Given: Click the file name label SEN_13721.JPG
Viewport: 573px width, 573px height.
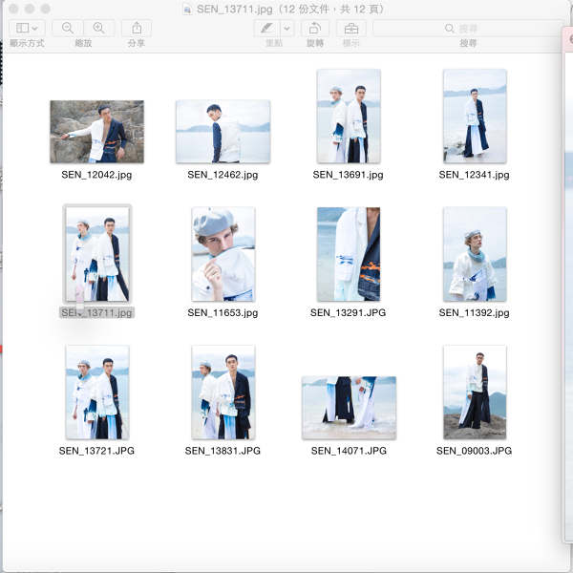Looking at the screenshot, I should [96, 451].
